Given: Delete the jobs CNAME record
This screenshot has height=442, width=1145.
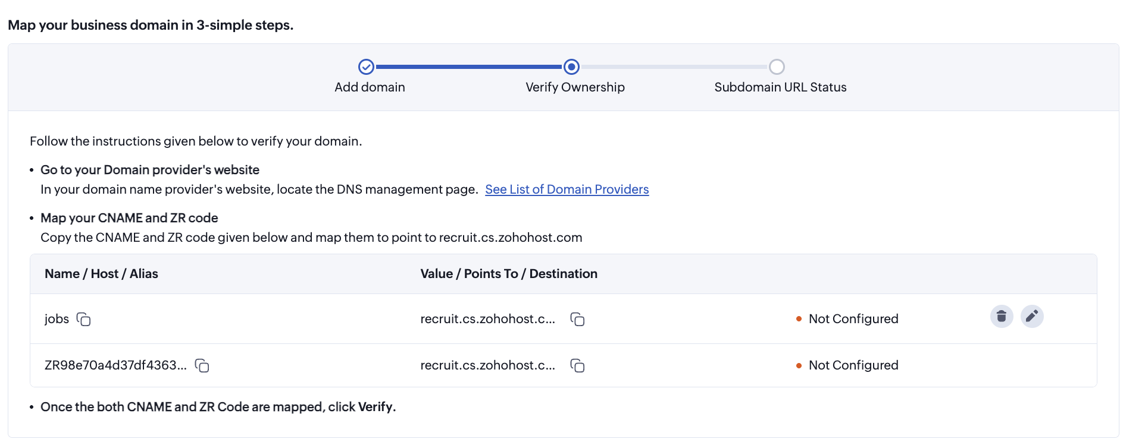Looking at the screenshot, I should click(1002, 316).
